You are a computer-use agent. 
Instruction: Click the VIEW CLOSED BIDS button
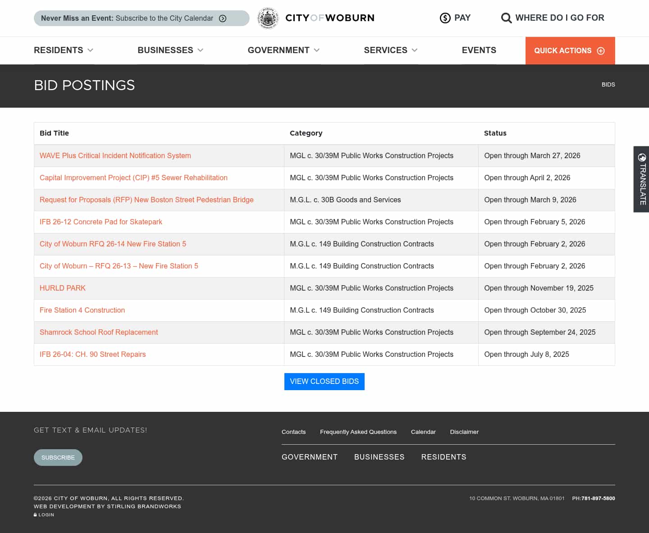pos(324,381)
